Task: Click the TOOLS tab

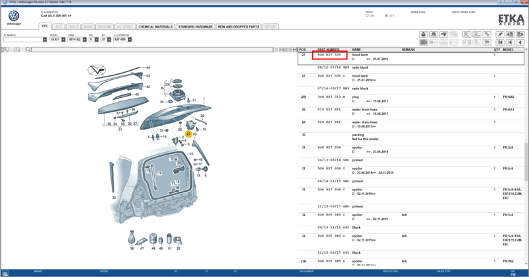Action: (73, 26)
